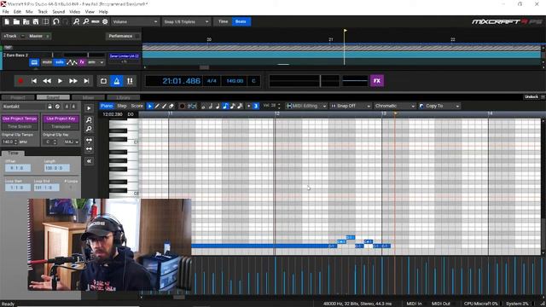
Task: Play the clip with the piano roll play button
Action: coord(89,108)
